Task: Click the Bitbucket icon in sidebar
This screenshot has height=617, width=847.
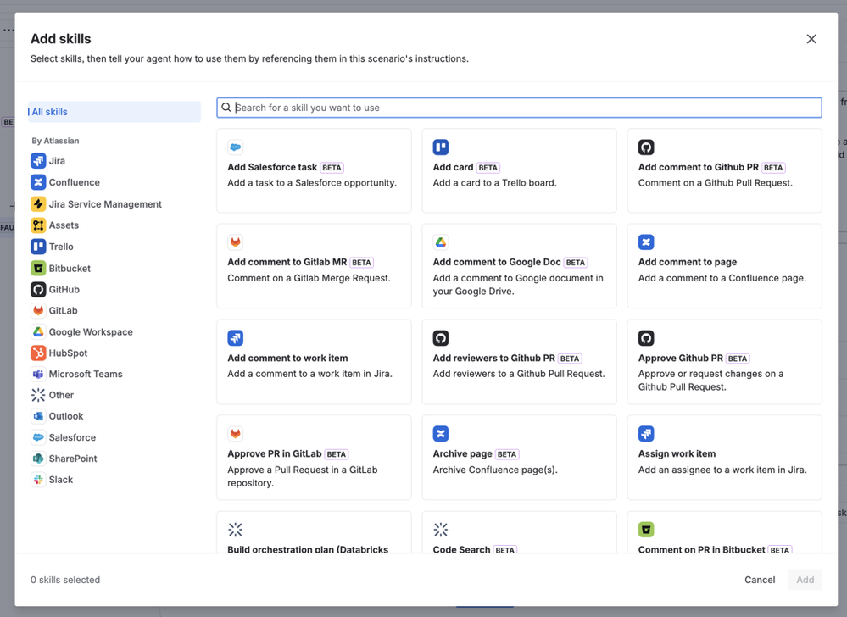Action: [x=38, y=269]
